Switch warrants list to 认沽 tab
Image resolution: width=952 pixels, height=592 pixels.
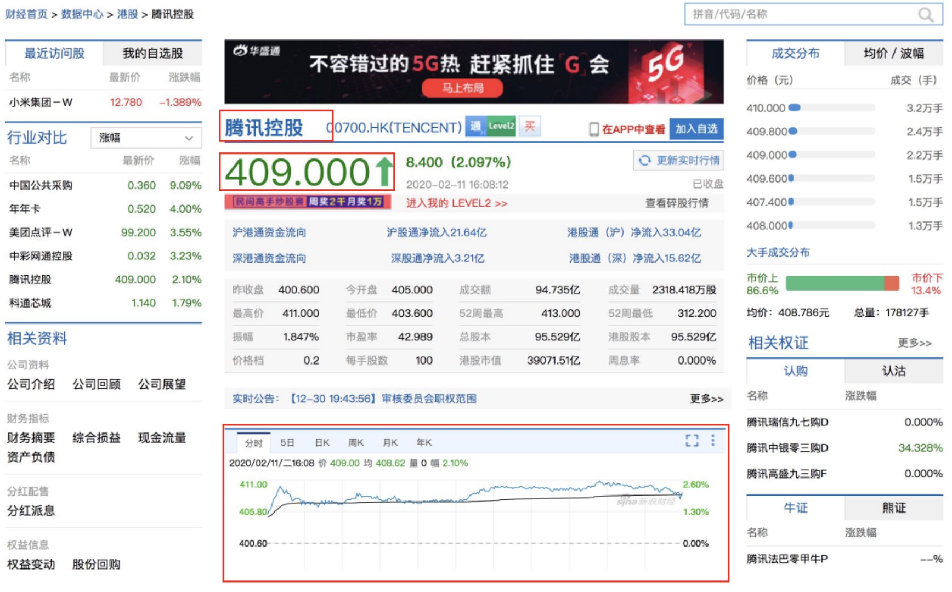pos(894,371)
